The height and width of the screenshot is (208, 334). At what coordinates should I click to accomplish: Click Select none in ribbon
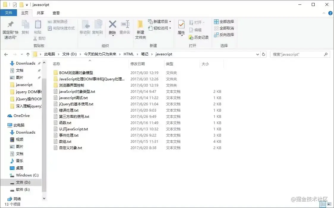224,28
